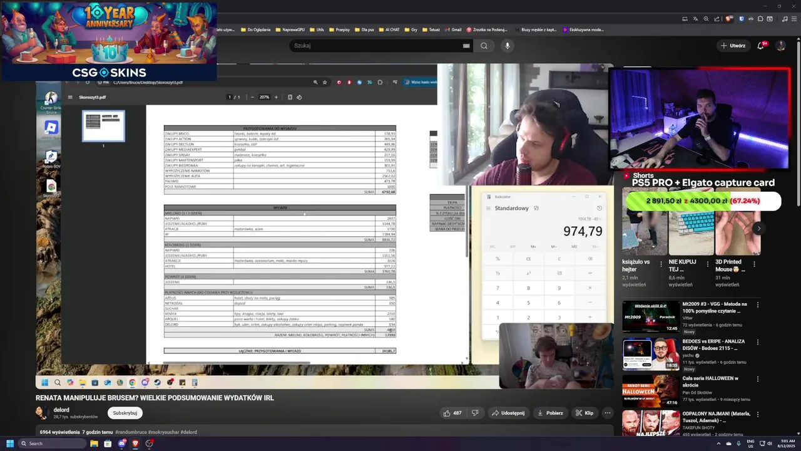The width and height of the screenshot is (801, 451).
Task: Open Mt2009 #3 video thumbnail
Action: coord(651,317)
